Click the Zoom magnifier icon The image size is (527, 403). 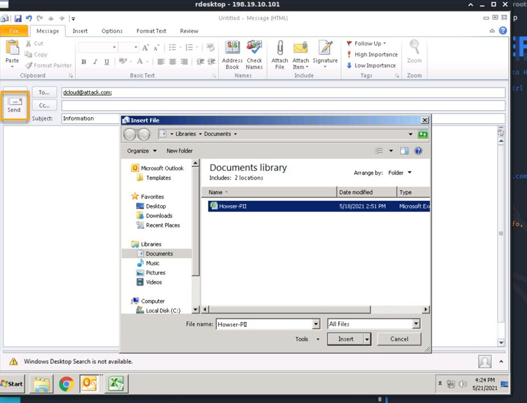coord(415,47)
